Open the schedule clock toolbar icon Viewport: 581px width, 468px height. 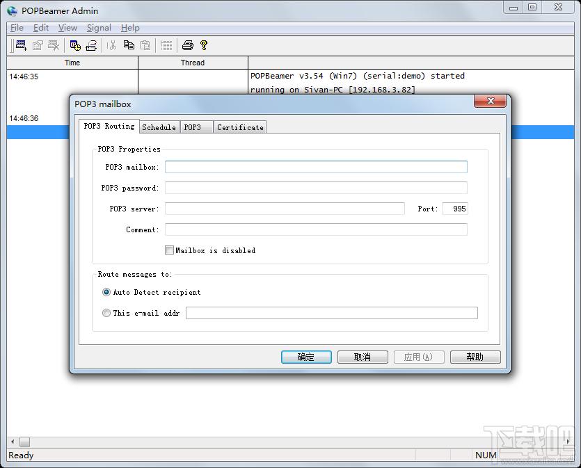pyautogui.click(x=75, y=45)
